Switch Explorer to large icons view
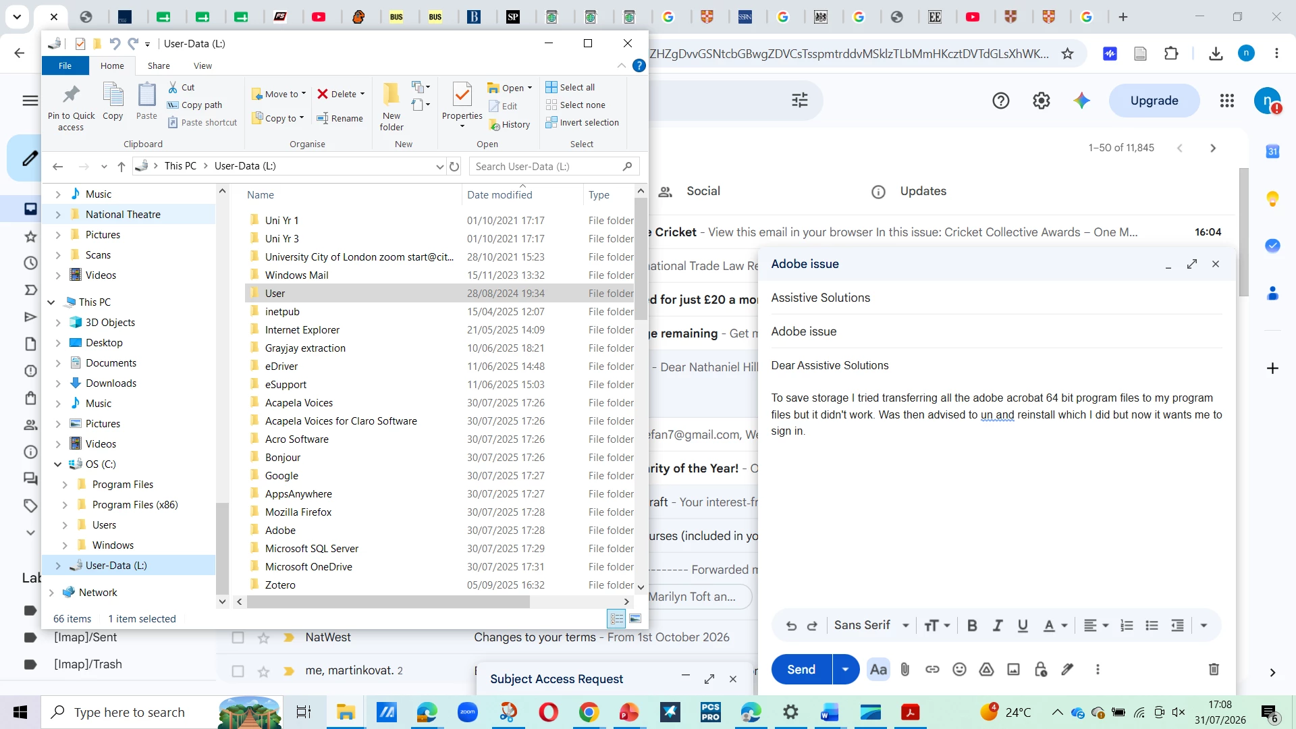The height and width of the screenshot is (729, 1296). [635, 618]
